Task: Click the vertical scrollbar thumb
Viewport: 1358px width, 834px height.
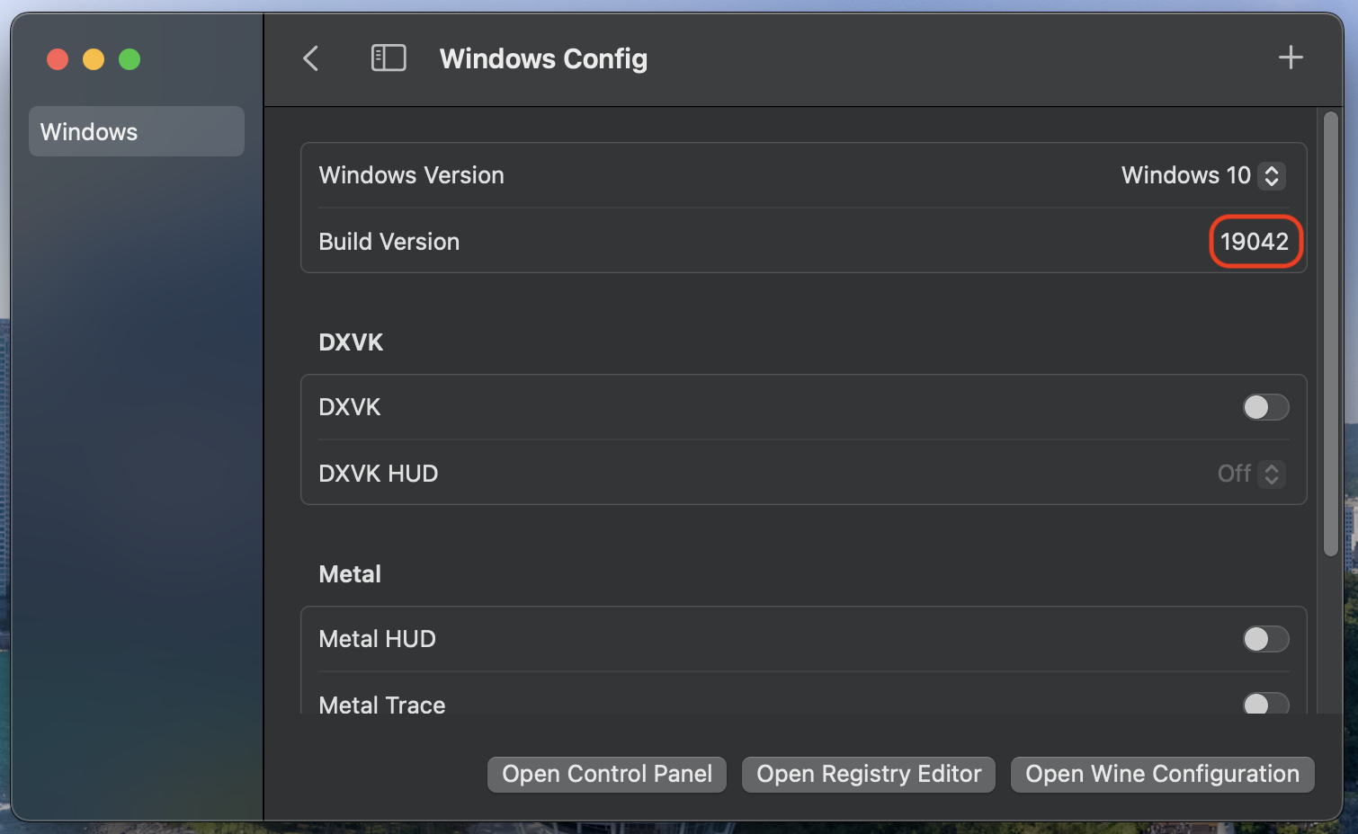Action: (x=1331, y=333)
